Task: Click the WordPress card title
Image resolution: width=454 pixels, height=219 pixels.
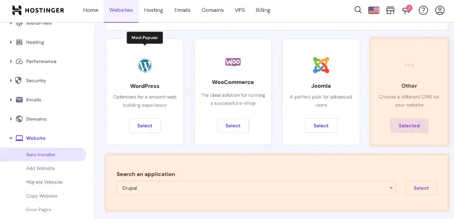Action: click(x=145, y=86)
